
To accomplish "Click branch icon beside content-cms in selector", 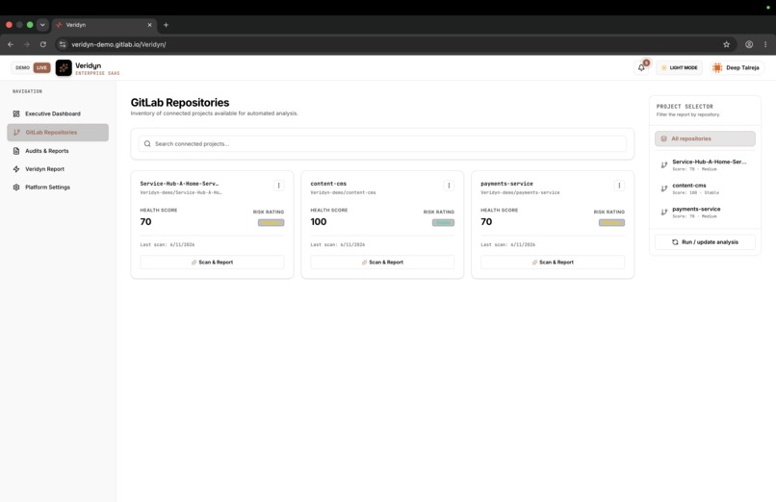I will click(664, 188).
